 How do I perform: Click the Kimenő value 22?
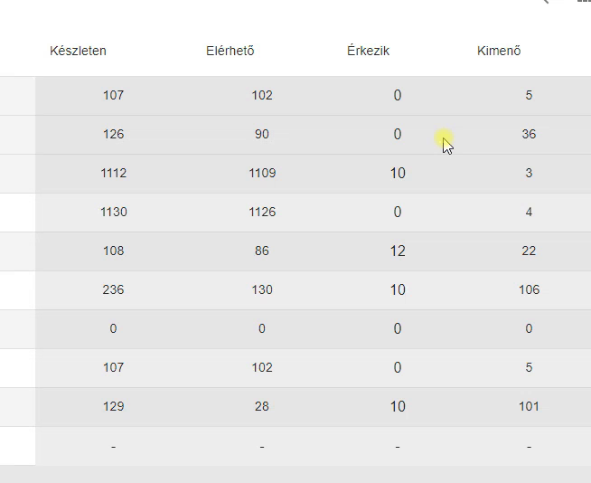529,251
